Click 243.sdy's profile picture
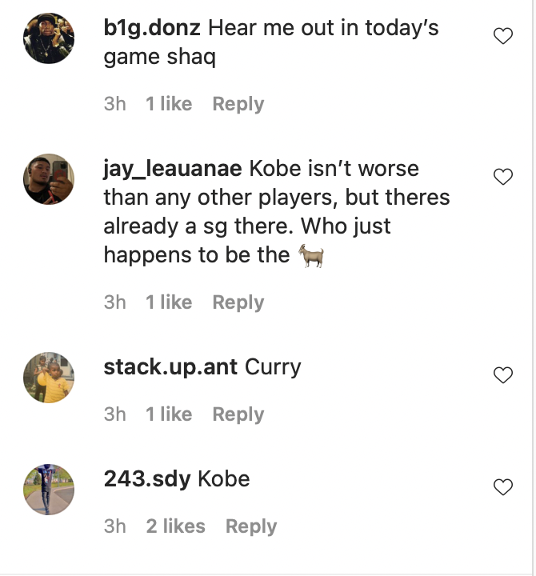Screen dimensions: 536x576 coord(49,489)
